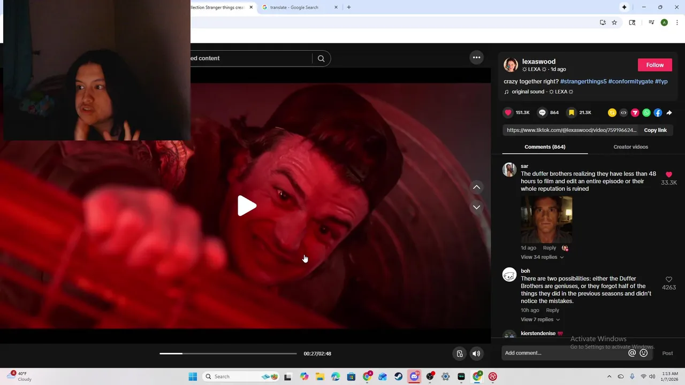Insert a mention with the @ icon

coord(632,353)
